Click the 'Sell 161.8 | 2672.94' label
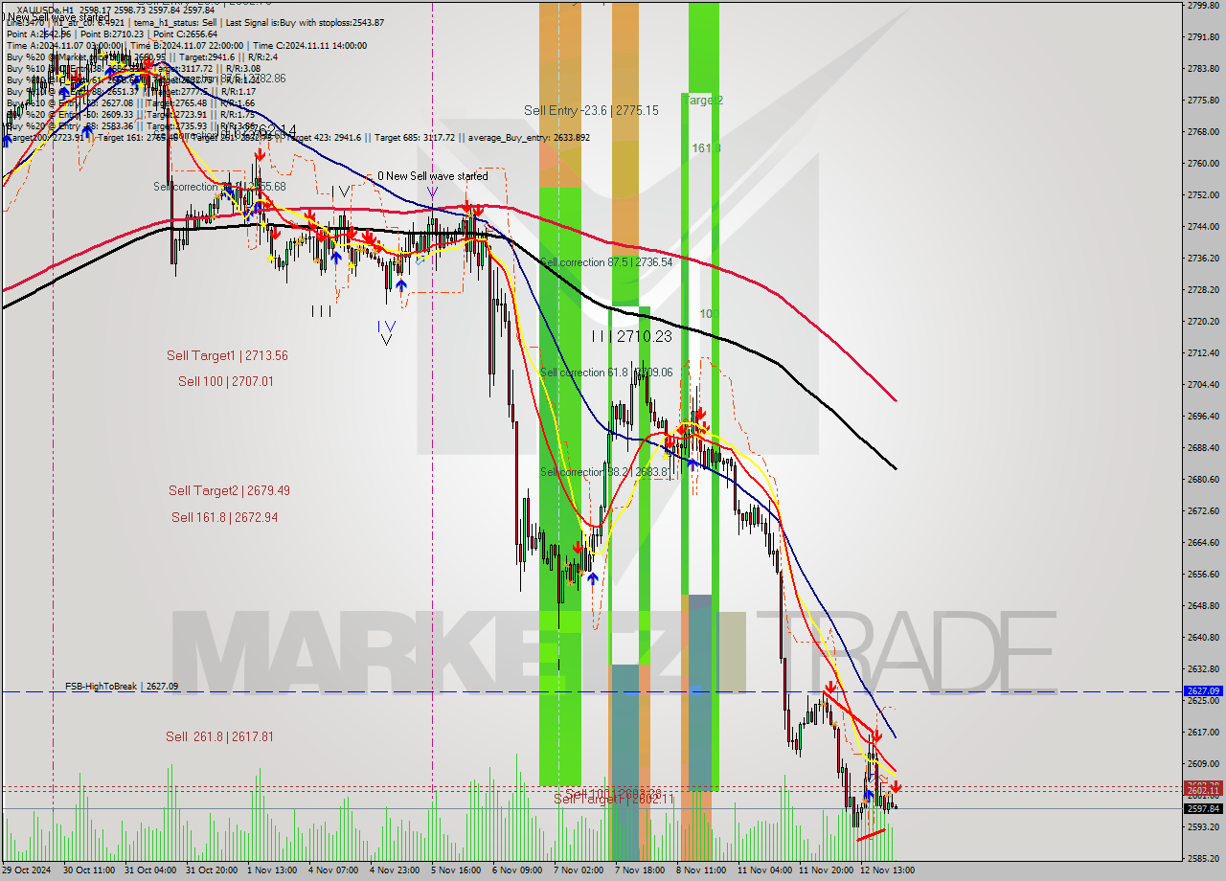Screen dimensions: 1226x881 click(x=225, y=517)
